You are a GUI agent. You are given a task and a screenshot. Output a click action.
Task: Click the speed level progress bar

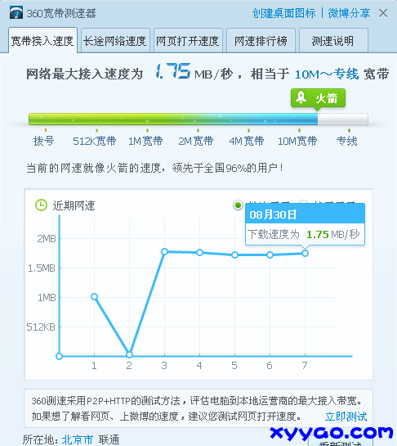pyautogui.click(x=198, y=119)
